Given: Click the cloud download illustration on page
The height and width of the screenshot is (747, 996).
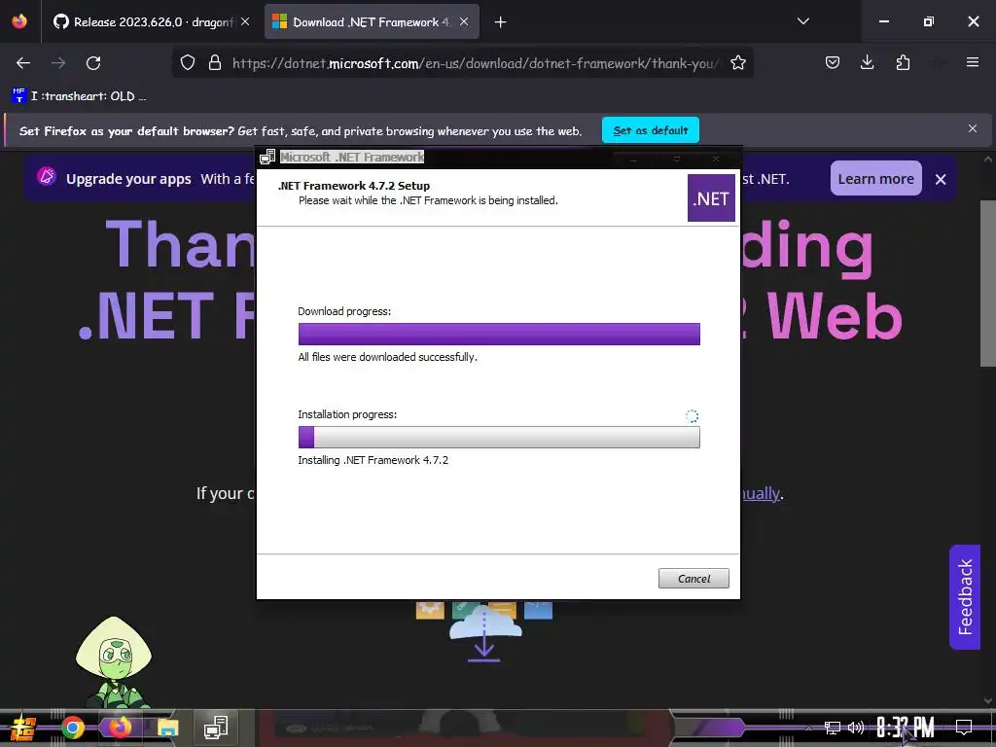Looking at the screenshot, I should [x=484, y=632].
